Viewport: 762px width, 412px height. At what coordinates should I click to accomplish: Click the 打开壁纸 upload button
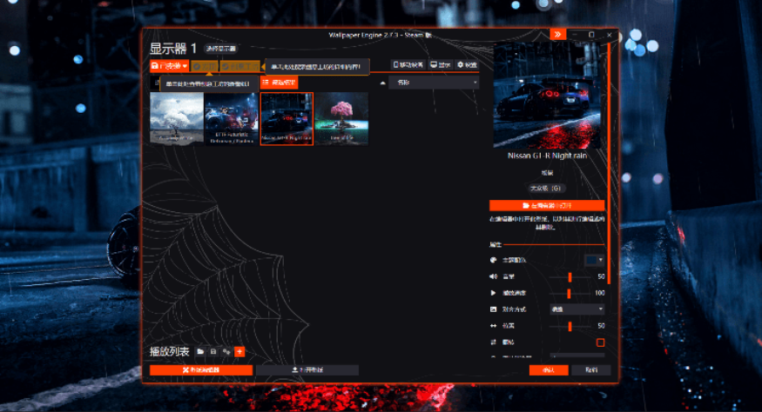pos(307,370)
